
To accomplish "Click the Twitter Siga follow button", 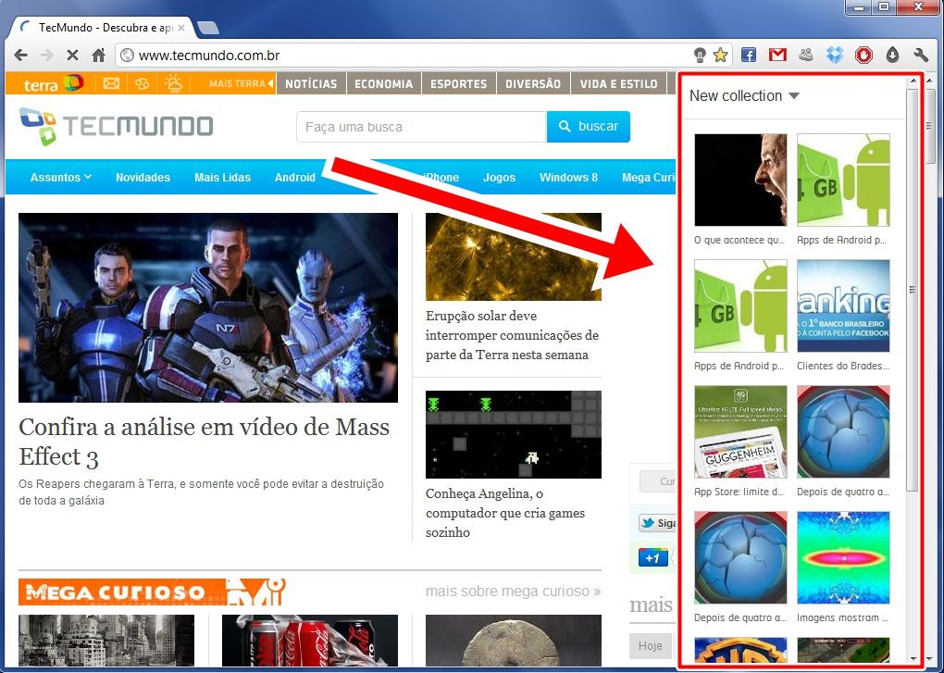I will [x=657, y=522].
